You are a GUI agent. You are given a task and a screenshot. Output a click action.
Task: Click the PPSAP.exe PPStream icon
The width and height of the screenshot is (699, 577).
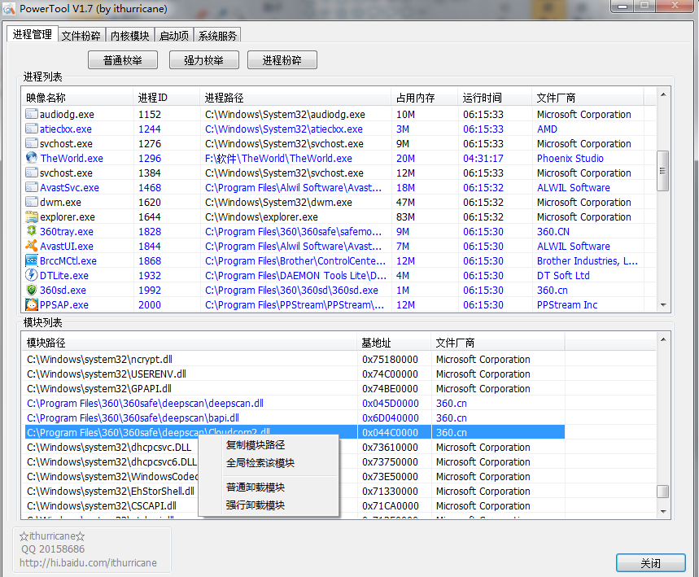[x=31, y=304]
